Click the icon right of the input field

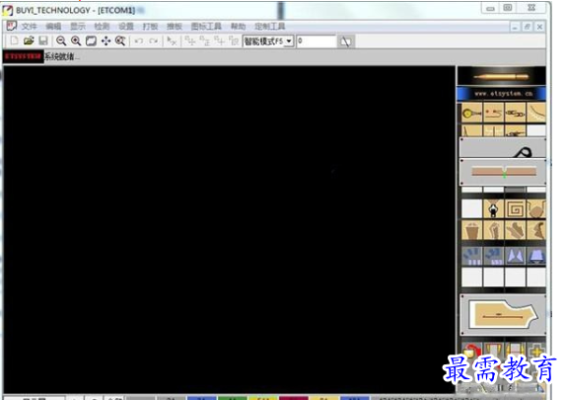click(x=346, y=41)
